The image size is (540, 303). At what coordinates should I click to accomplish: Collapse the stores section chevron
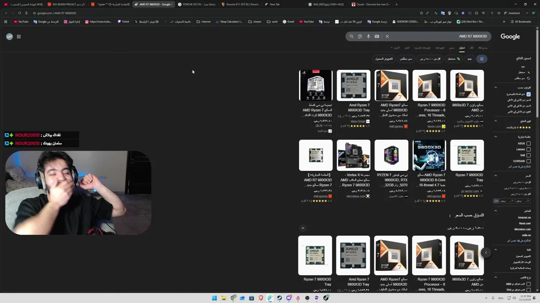496,211
